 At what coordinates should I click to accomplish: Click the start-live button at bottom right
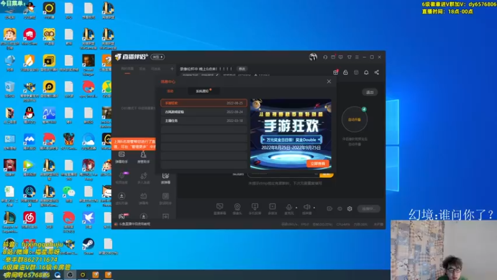368,208
